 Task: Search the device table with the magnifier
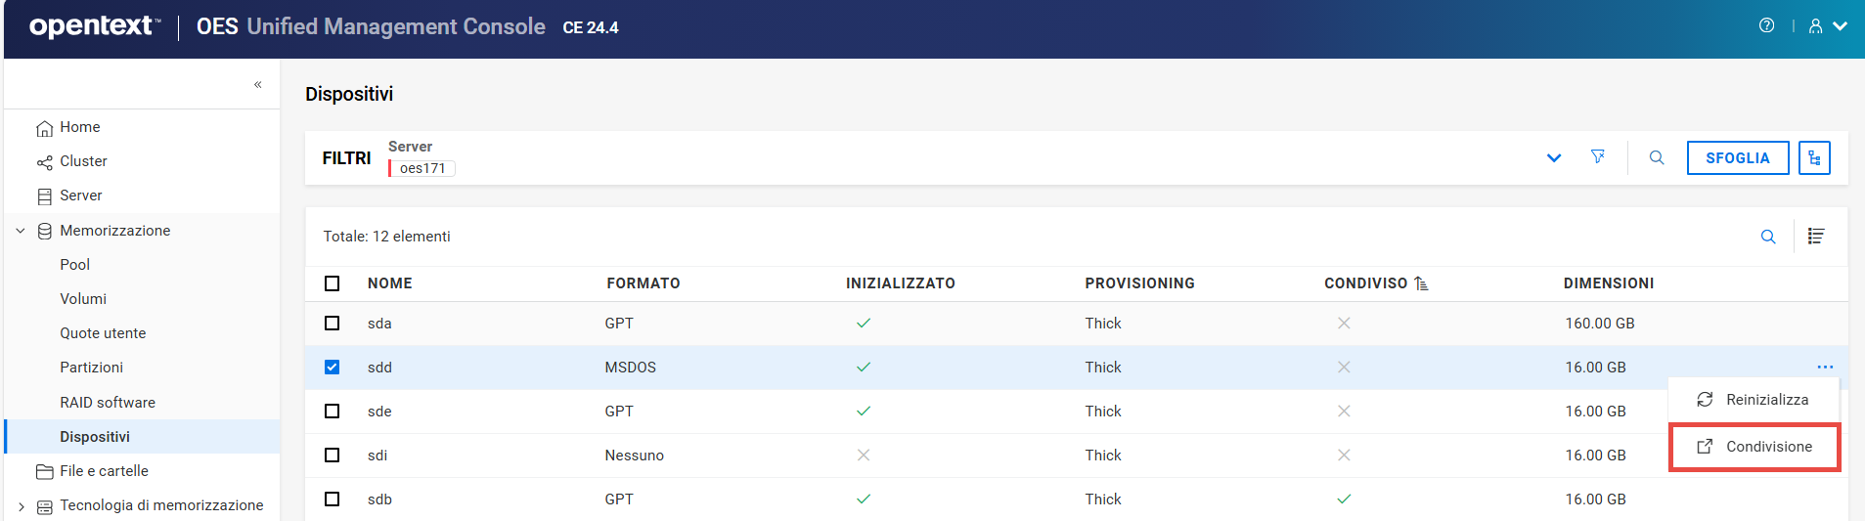coord(1768,237)
